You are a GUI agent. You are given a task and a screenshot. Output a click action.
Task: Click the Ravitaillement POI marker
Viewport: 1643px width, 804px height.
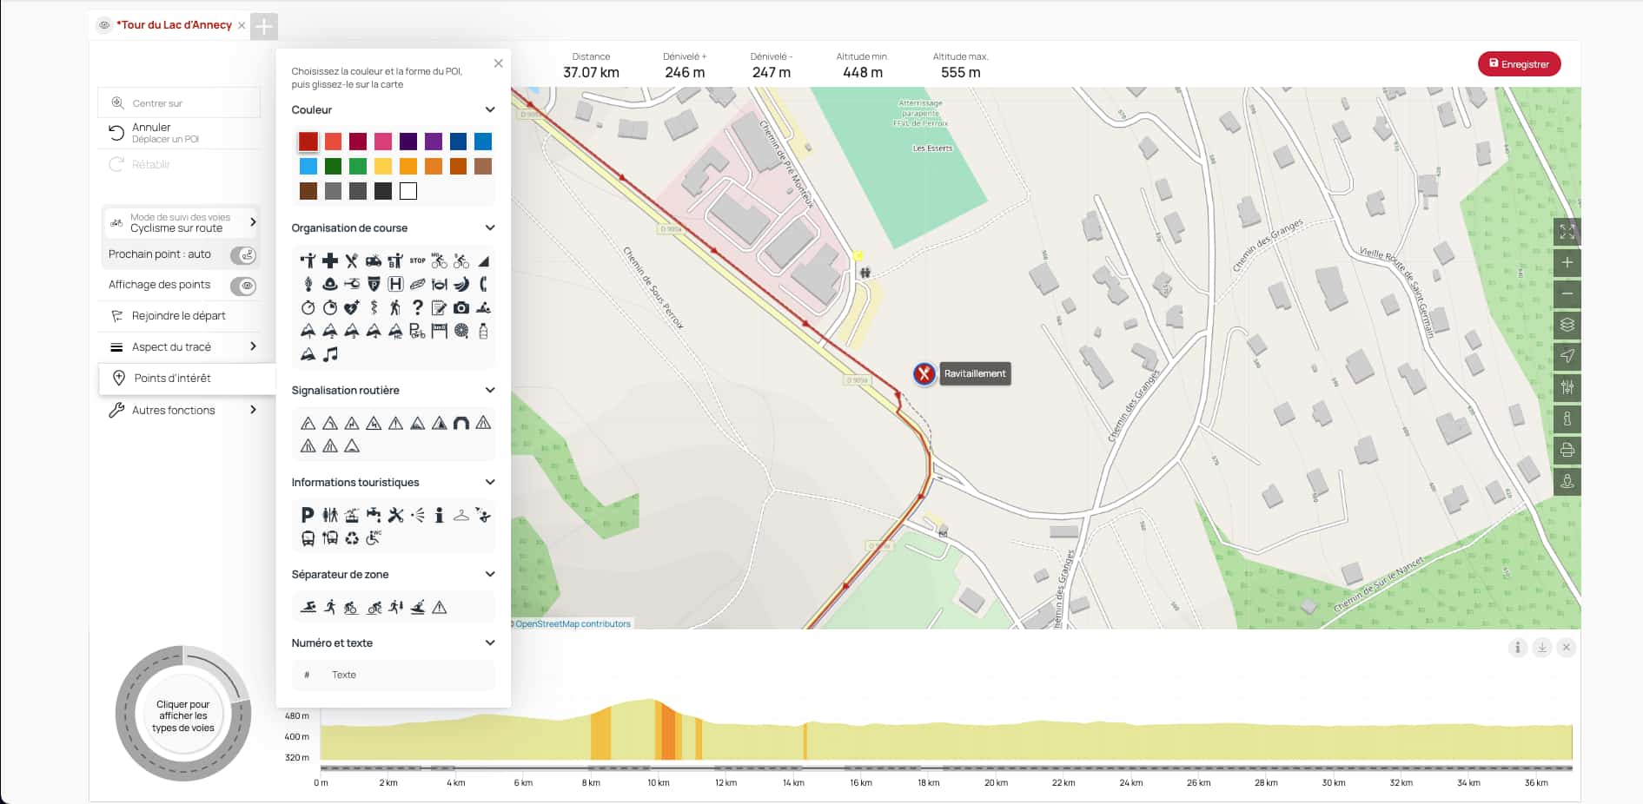924,374
